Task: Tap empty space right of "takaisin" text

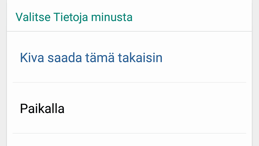Action: [202, 58]
